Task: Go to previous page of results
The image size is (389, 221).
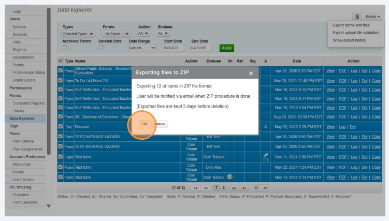Action: pos(206,188)
